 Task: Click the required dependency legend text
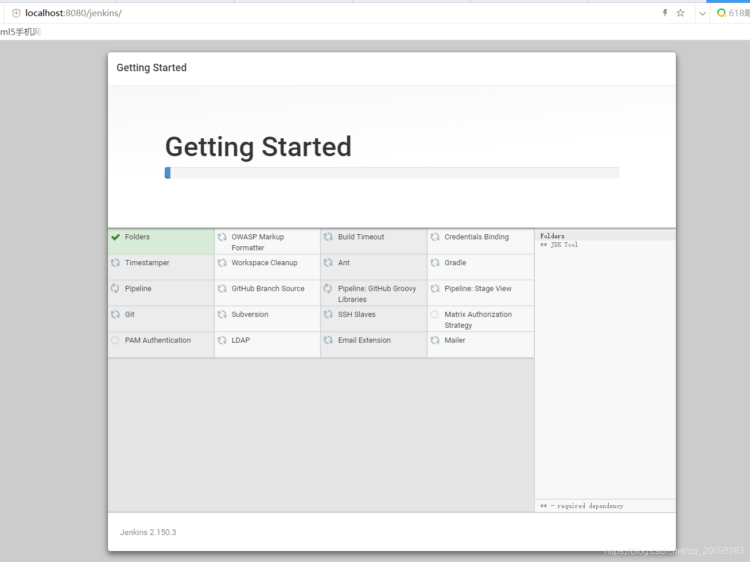point(581,506)
